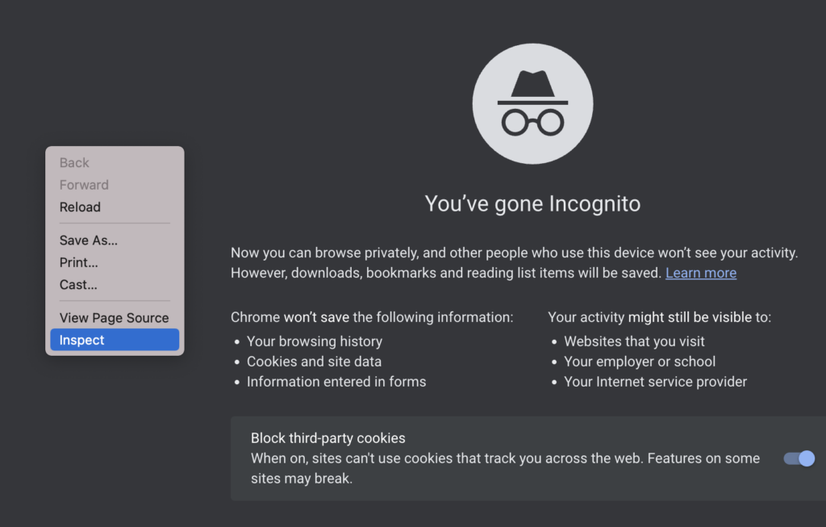This screenshot has width=826, height=527.
Task: Select View Page Source in context menu
Action: click(115, 318)
